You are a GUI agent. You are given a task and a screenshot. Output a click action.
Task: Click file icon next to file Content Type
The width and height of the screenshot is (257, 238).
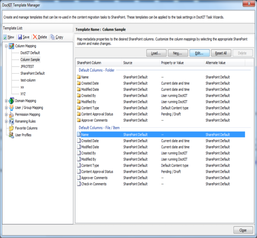pos(79,165)
